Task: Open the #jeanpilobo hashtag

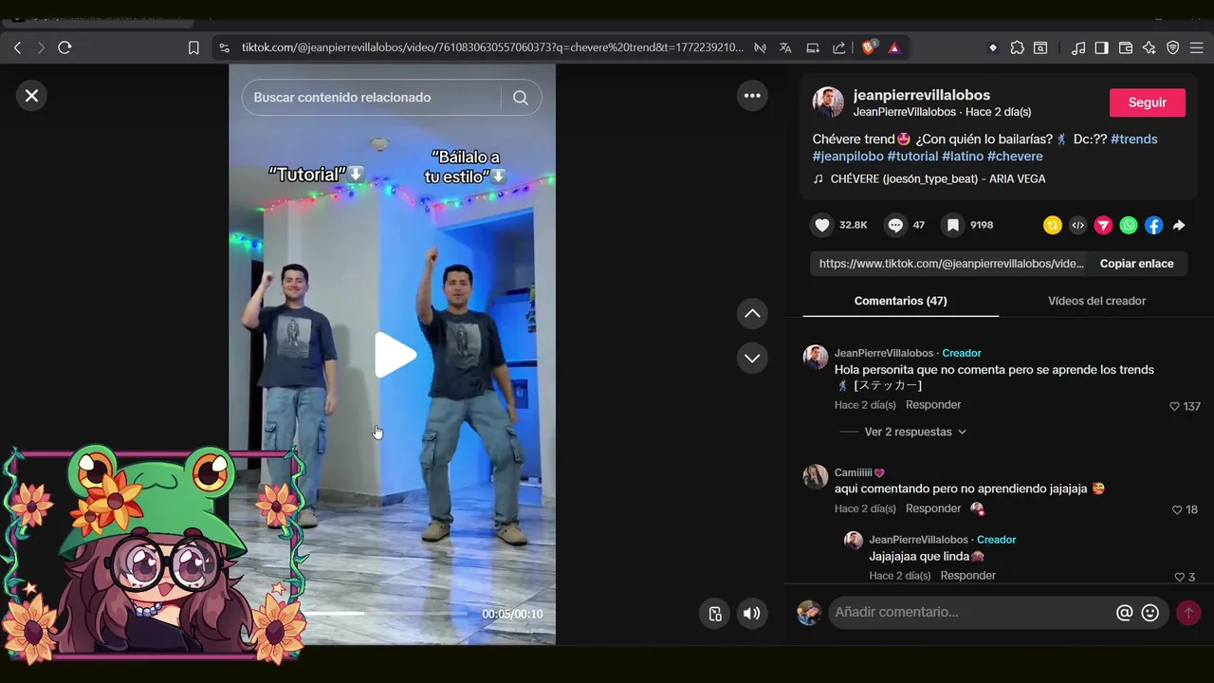Action: 848,157
